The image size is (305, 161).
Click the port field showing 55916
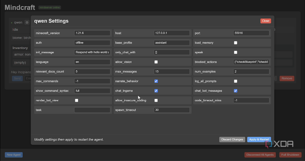point(251,33)
